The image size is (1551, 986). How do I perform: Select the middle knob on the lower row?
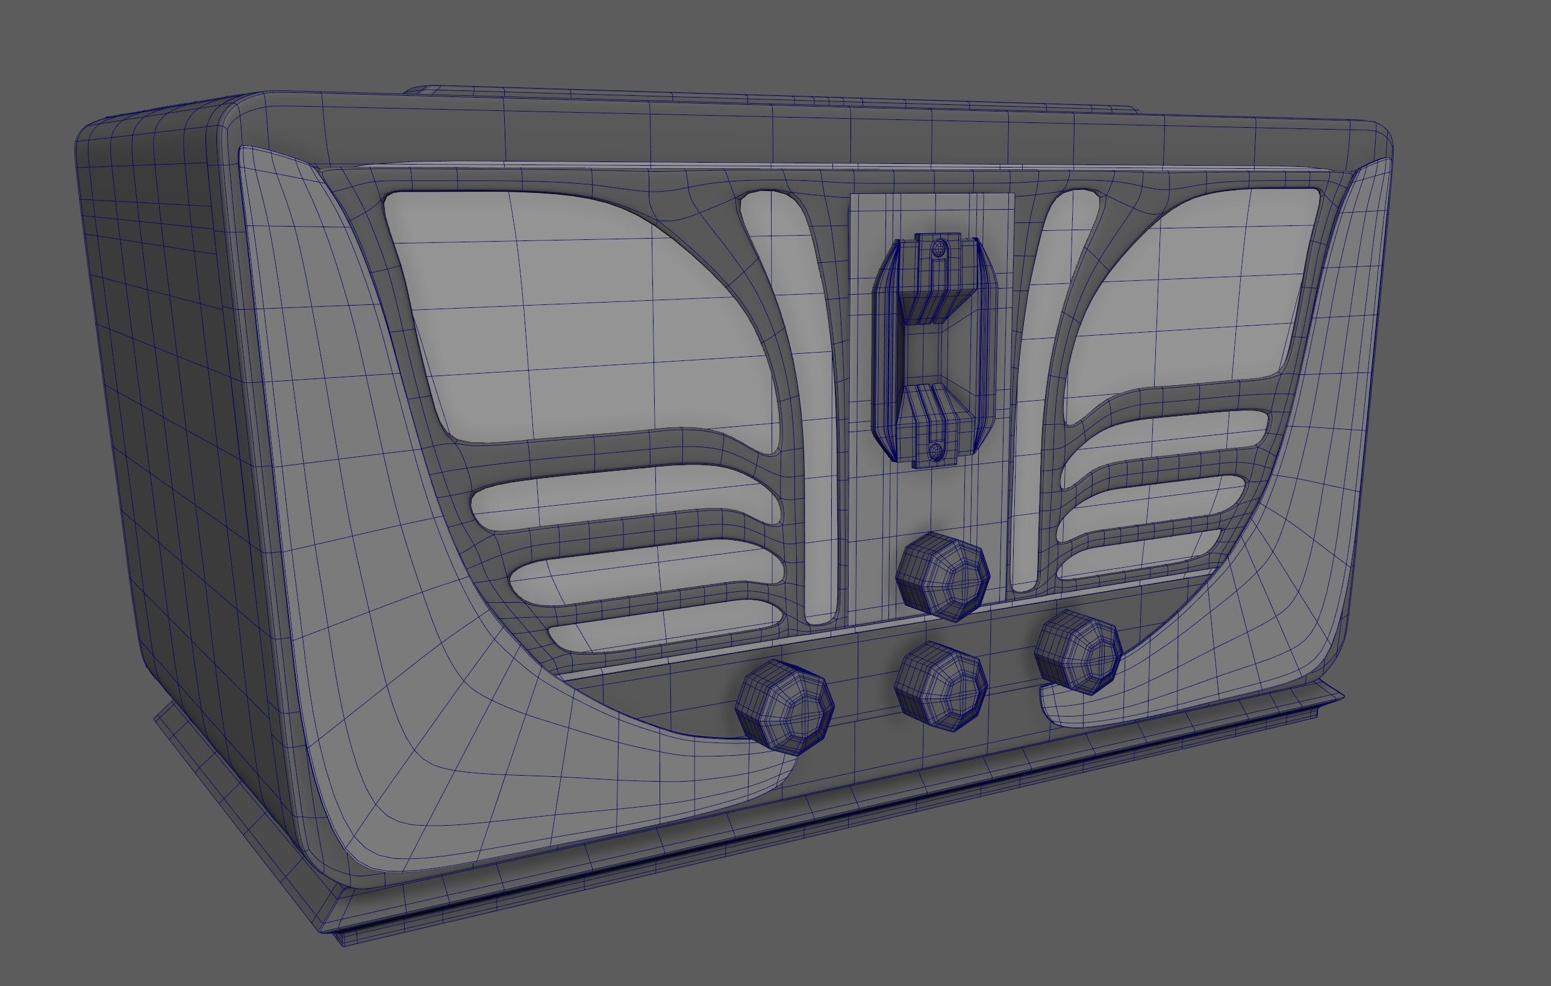click(x=941, y=686)
